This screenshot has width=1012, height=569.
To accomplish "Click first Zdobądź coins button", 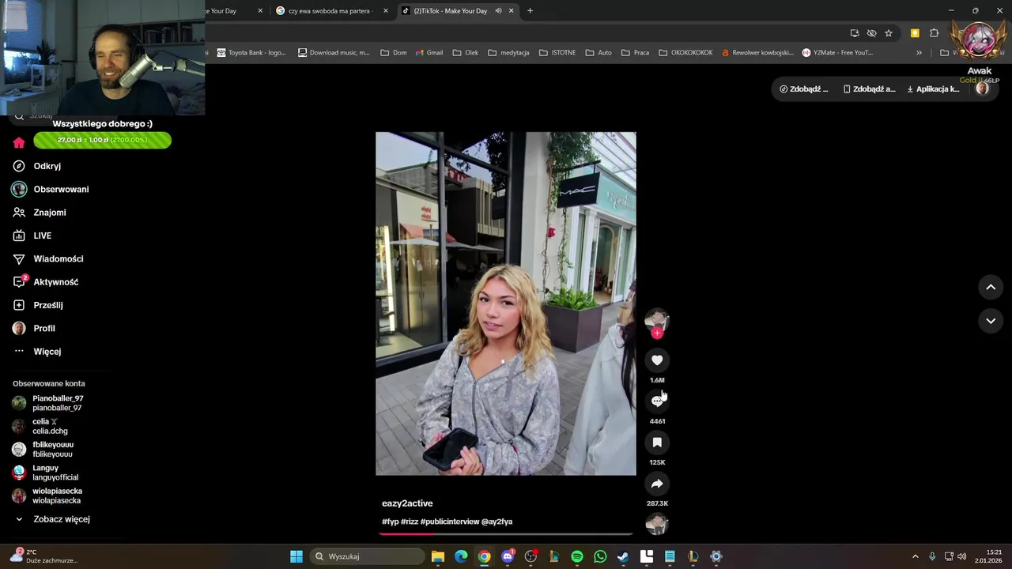I will (804, 89).
